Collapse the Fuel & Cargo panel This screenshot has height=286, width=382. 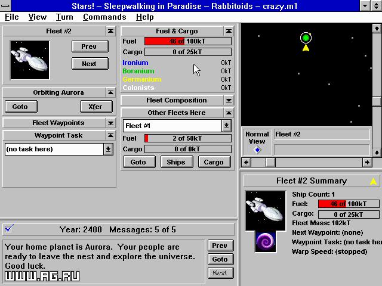click(x=229, y=31)
